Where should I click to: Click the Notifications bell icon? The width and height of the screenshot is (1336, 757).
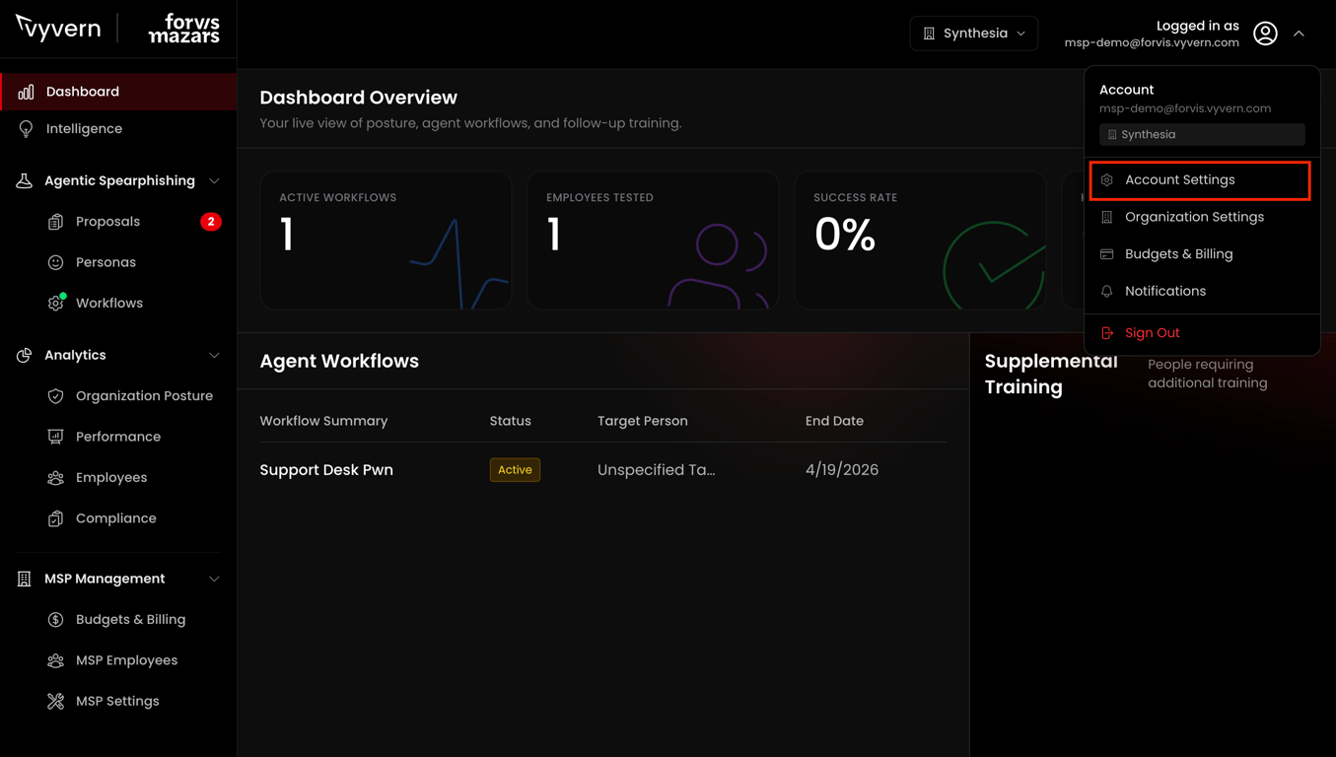pyautogui.click(x=1107, y=292)
